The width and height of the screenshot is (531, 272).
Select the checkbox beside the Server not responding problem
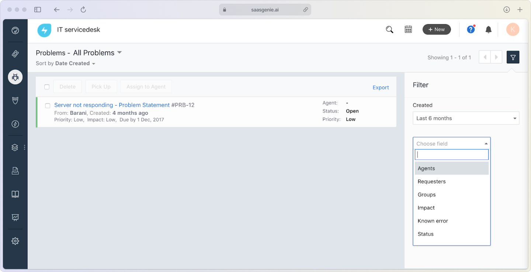tap(48, 105)
